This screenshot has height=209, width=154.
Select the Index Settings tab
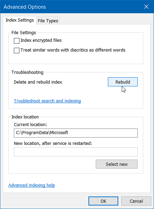pos(20,20)
